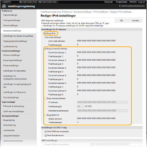Click the Annuller button
Viewport: 147px width, 147px height.
(x=136, y=21)
